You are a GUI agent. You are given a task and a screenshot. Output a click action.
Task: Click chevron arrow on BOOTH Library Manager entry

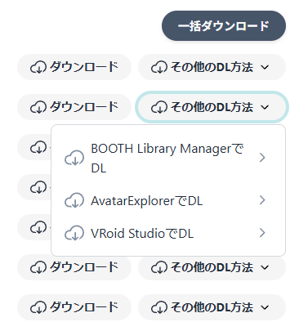pyautogui.click(x=262, y=158)
